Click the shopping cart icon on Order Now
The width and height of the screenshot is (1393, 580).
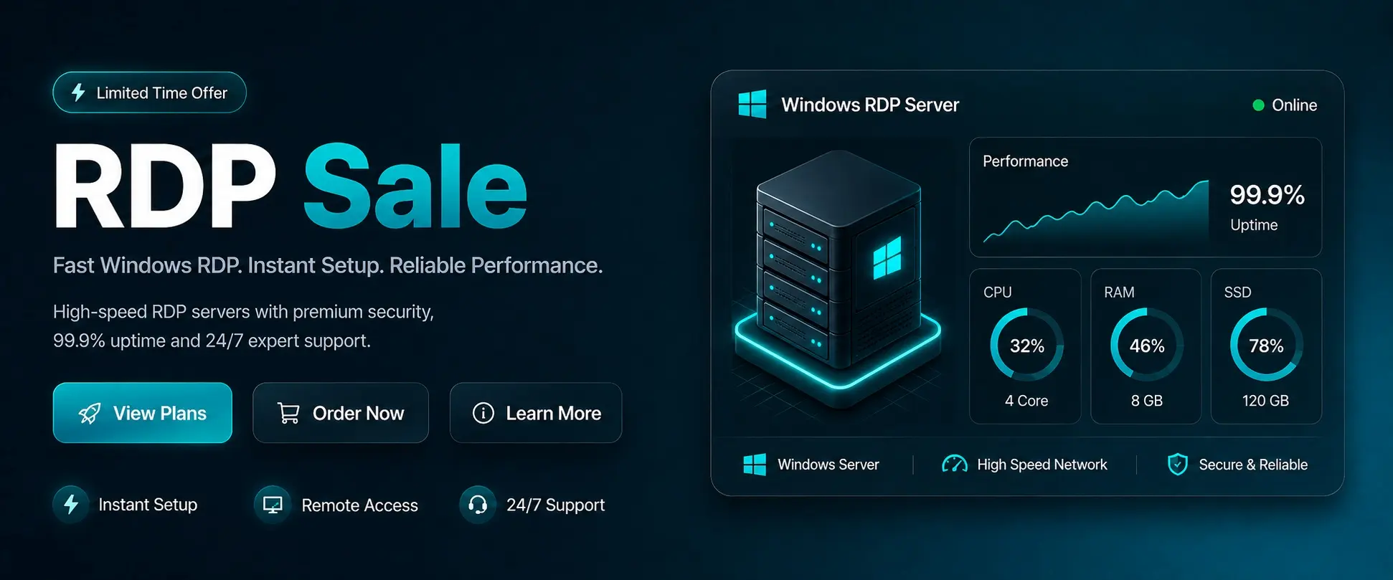click(288, 413)
